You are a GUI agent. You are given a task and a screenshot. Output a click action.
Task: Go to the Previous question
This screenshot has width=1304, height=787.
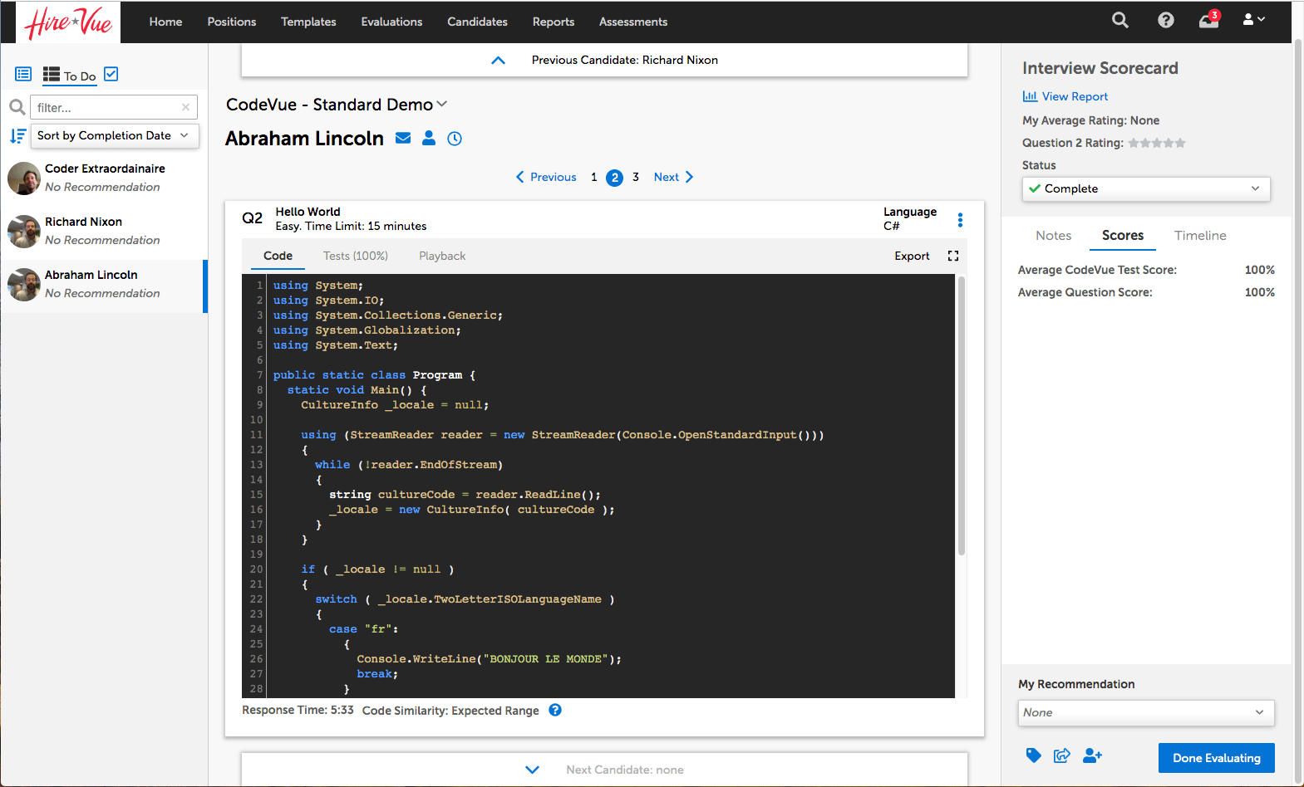pyautogui.click(x=546, y=177)
